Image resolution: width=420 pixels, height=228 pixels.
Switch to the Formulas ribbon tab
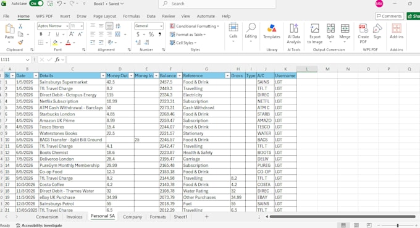(x=131, y=16)
